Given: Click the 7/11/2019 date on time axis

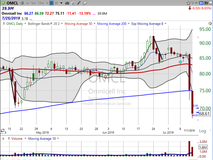Looking at the screenshot, I should click(189, 130).
